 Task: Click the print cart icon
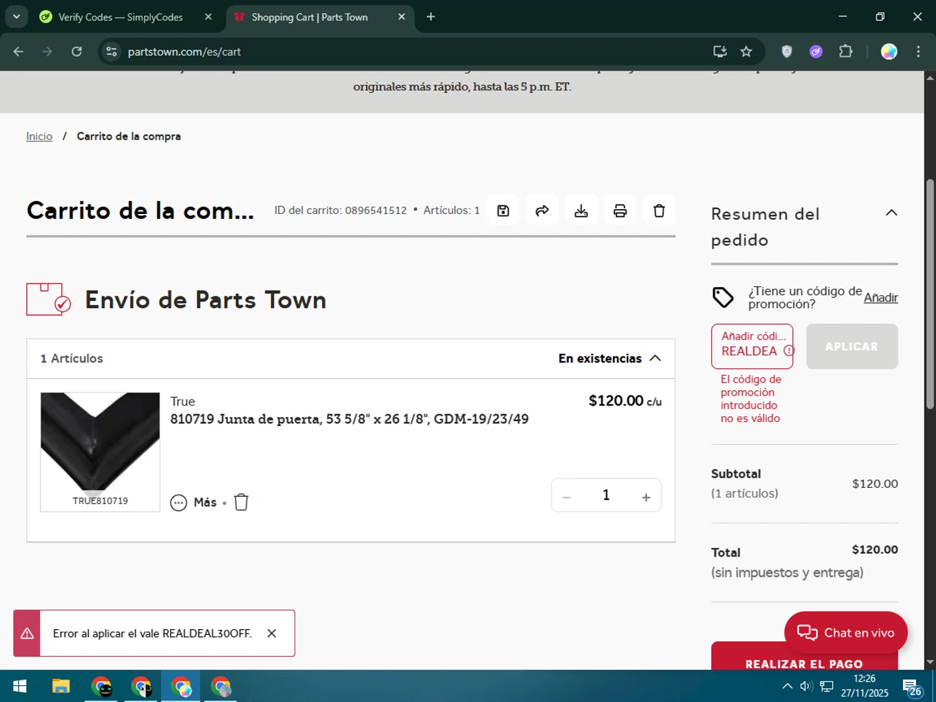620,211
